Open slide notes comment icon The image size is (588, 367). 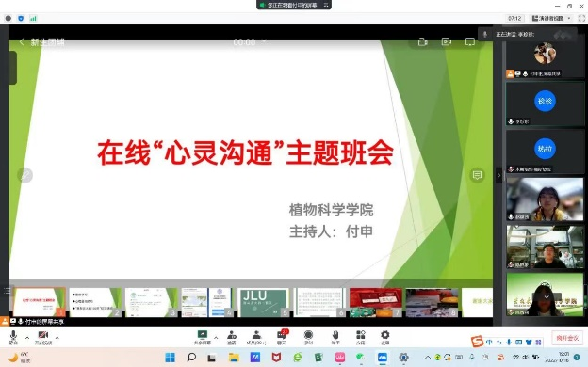click(x=477, y=175)
